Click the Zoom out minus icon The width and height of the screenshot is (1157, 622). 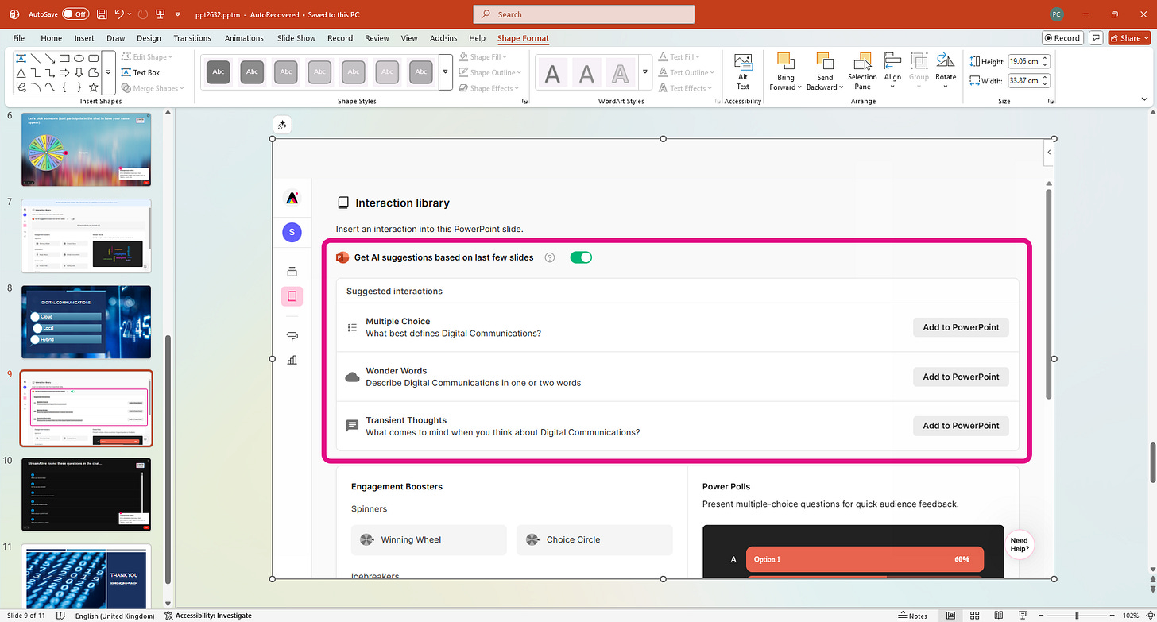(x=1041, y=616)
